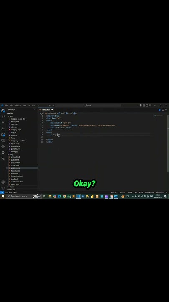The height and width of the screenshot is (302, 169).
Task: Open WhatsApp from Windows taskbar
Action: point(69,196)
